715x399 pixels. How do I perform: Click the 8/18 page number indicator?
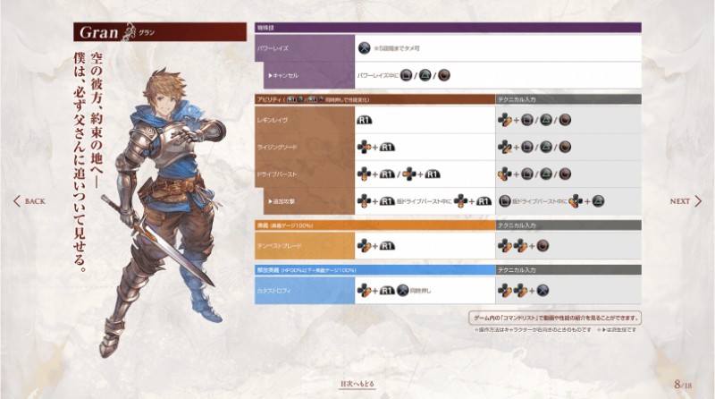pos(683,385)
